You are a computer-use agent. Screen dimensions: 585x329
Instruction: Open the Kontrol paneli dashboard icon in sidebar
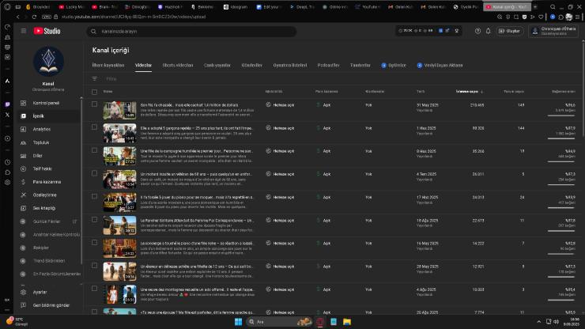tap(23, 103)
